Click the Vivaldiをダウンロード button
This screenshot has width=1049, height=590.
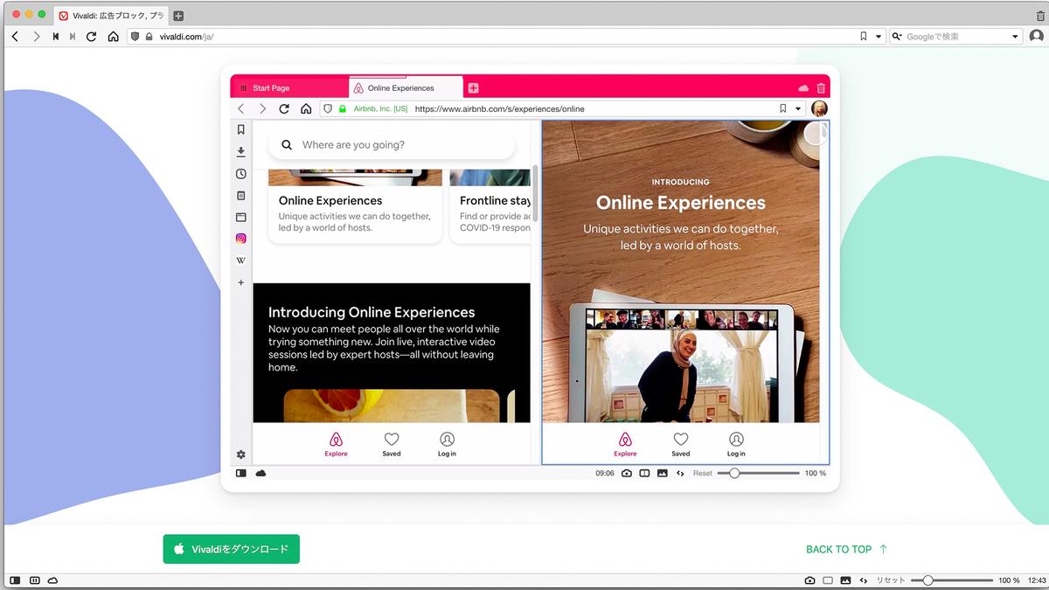[231, 549]
